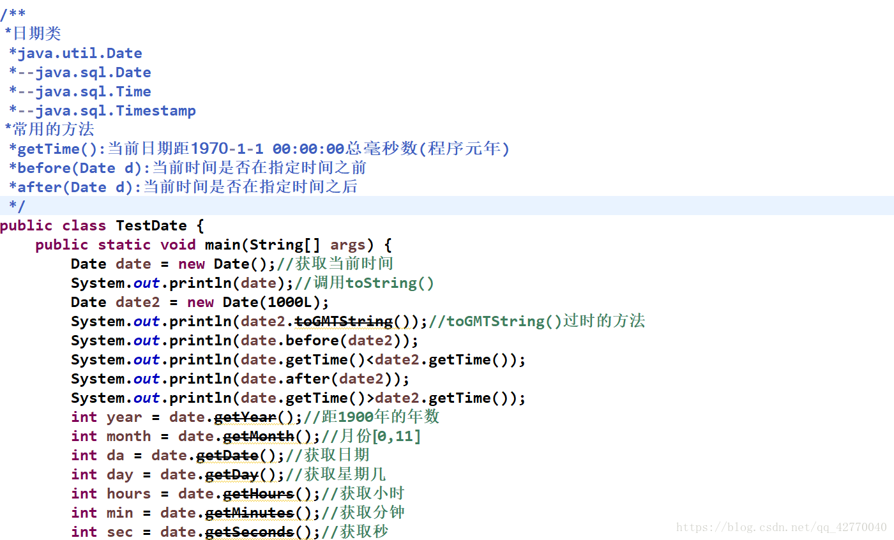Click the comment line '*--java.sql.Date'
This screenshot has width=894, height=540.
tap(80, 73)
